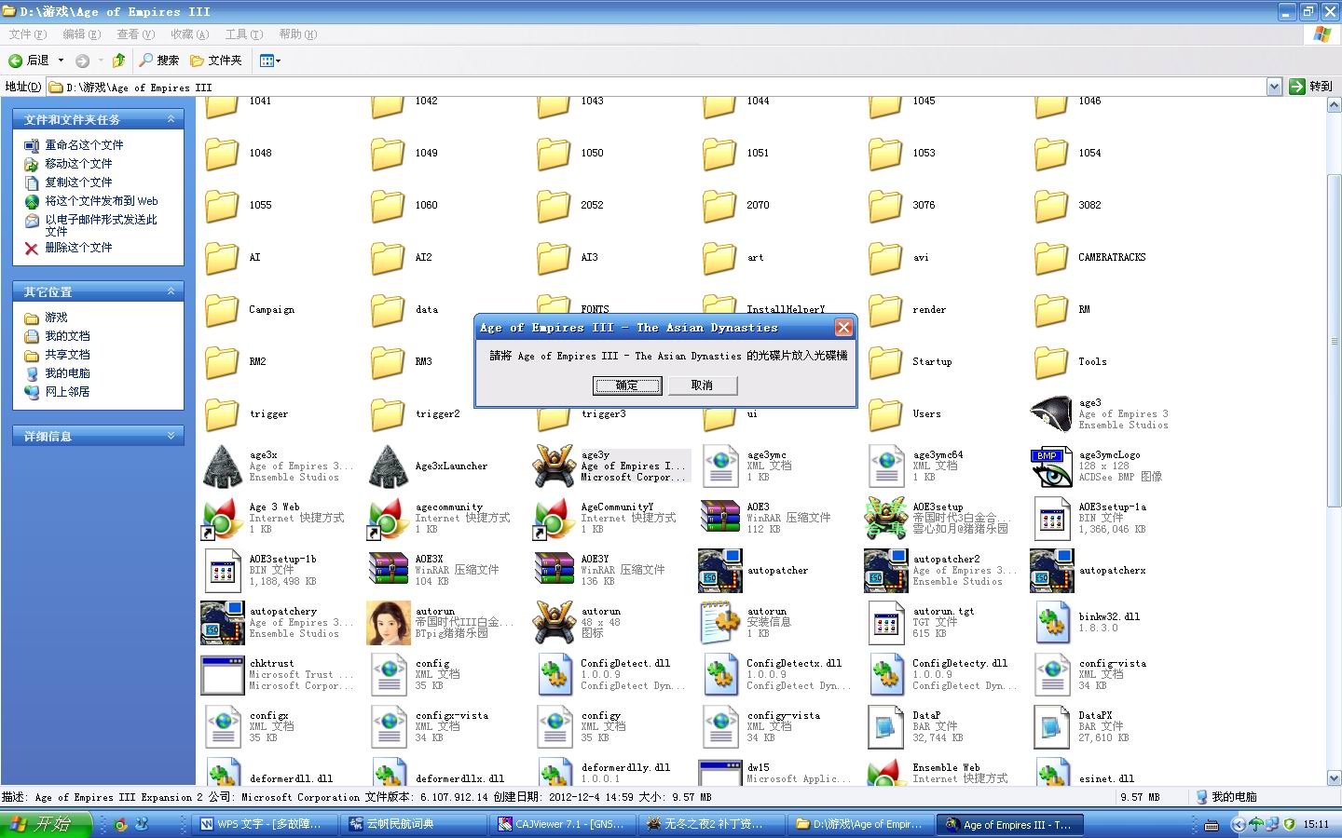The image size is (1342, 838).
Task: Click the 后退 back toolbar button
Action: [29, 61]
